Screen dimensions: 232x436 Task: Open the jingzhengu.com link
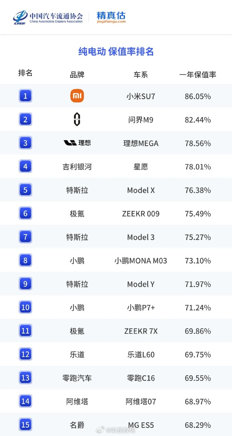coord(111,21)
